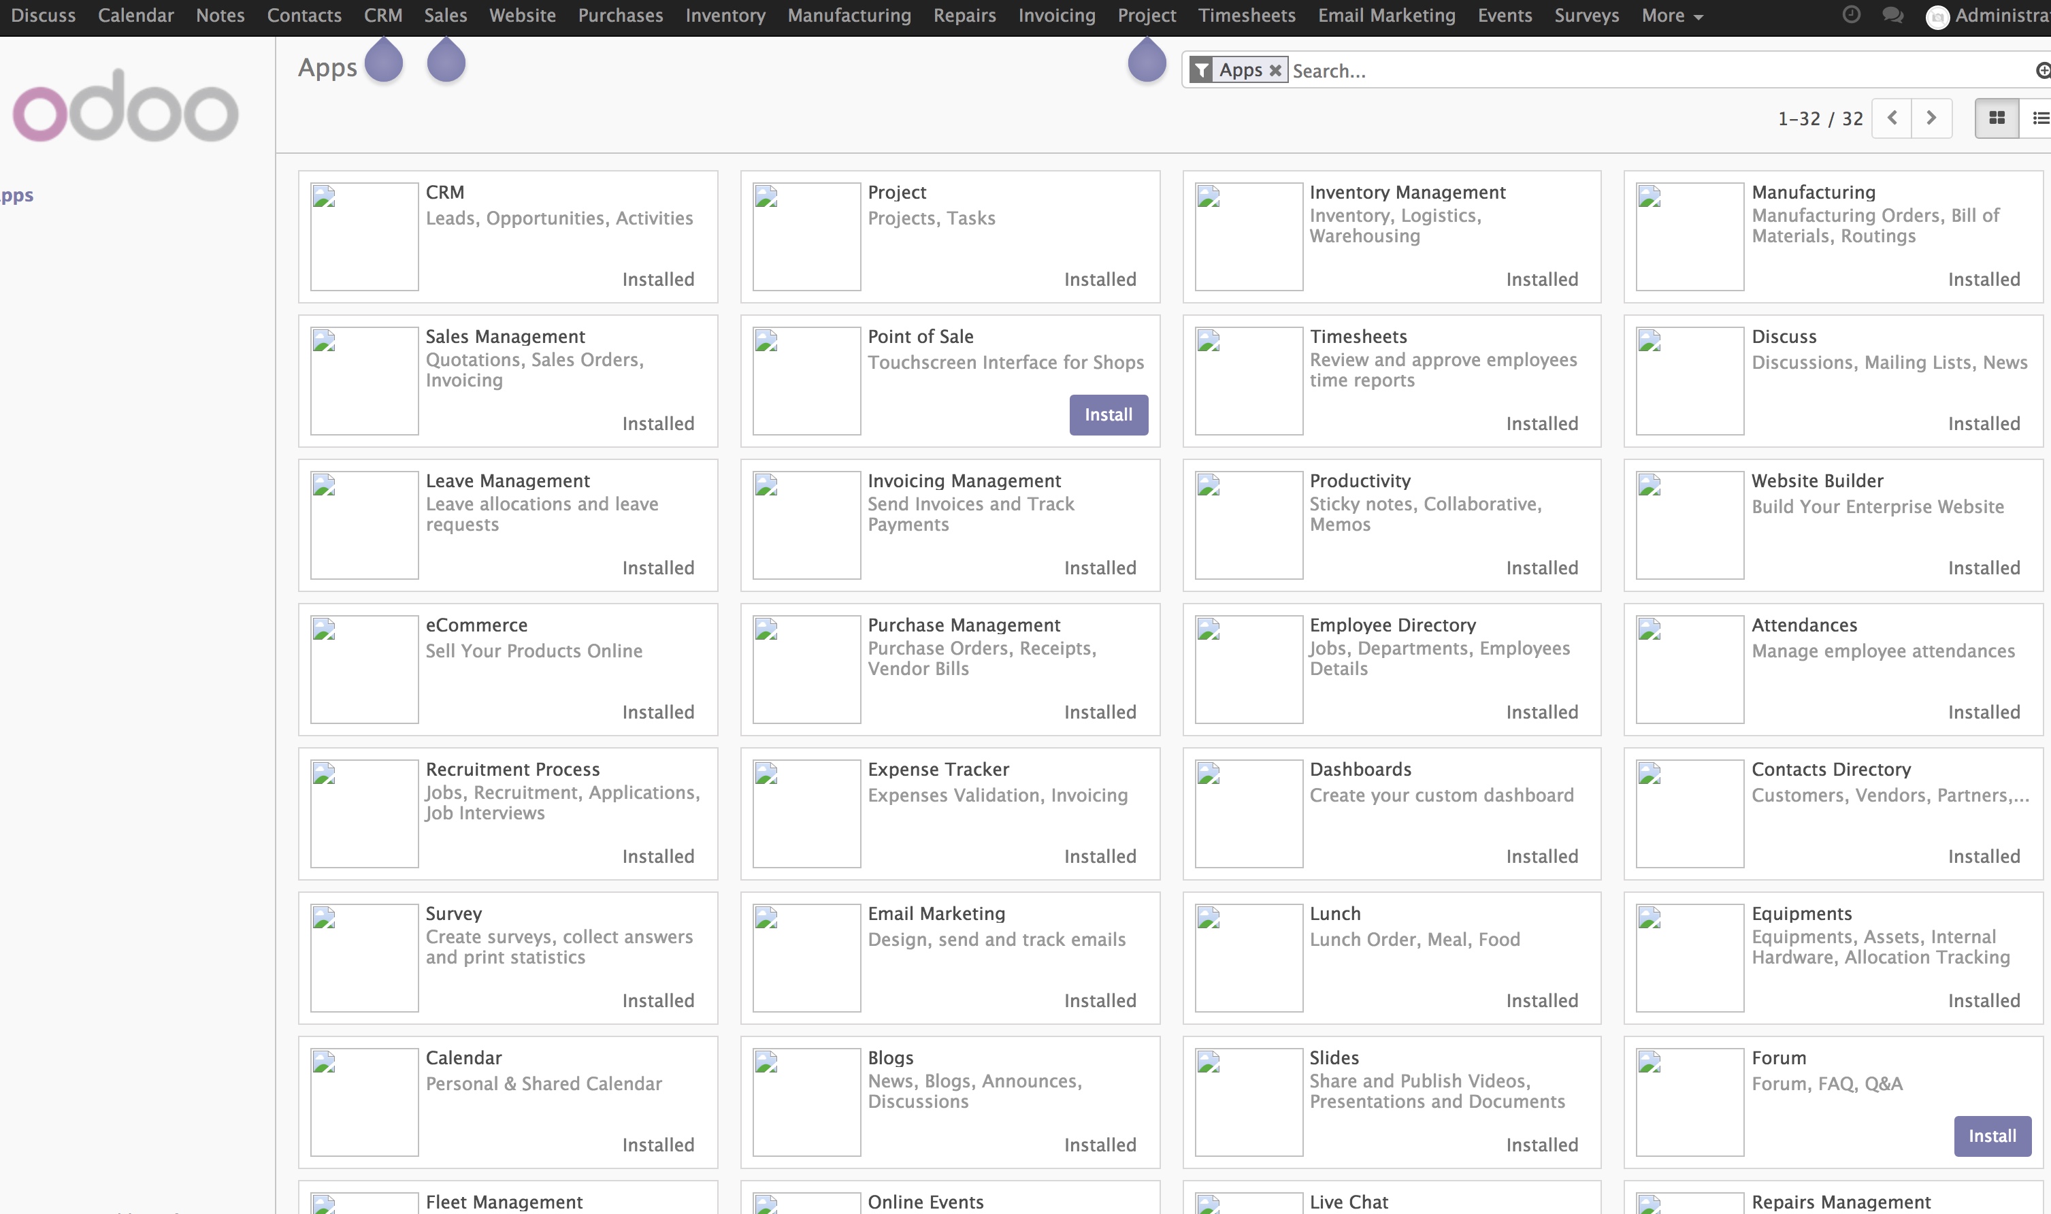Open the Purchases menu
Image resolution: width=2051 pixels, height=1214 pixels.
click(x=621, y=16)
